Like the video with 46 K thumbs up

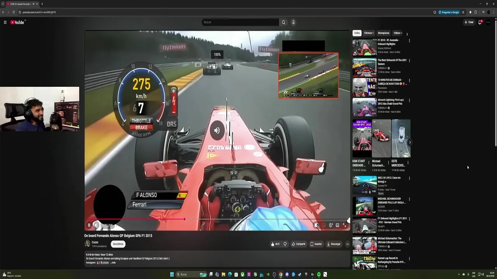[x=275, y=244]
